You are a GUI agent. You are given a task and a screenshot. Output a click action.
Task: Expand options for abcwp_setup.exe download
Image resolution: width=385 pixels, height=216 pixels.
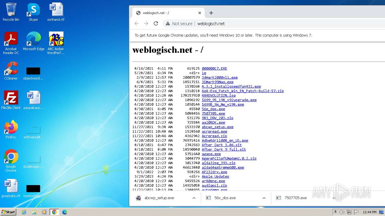(x=194, y=198)
